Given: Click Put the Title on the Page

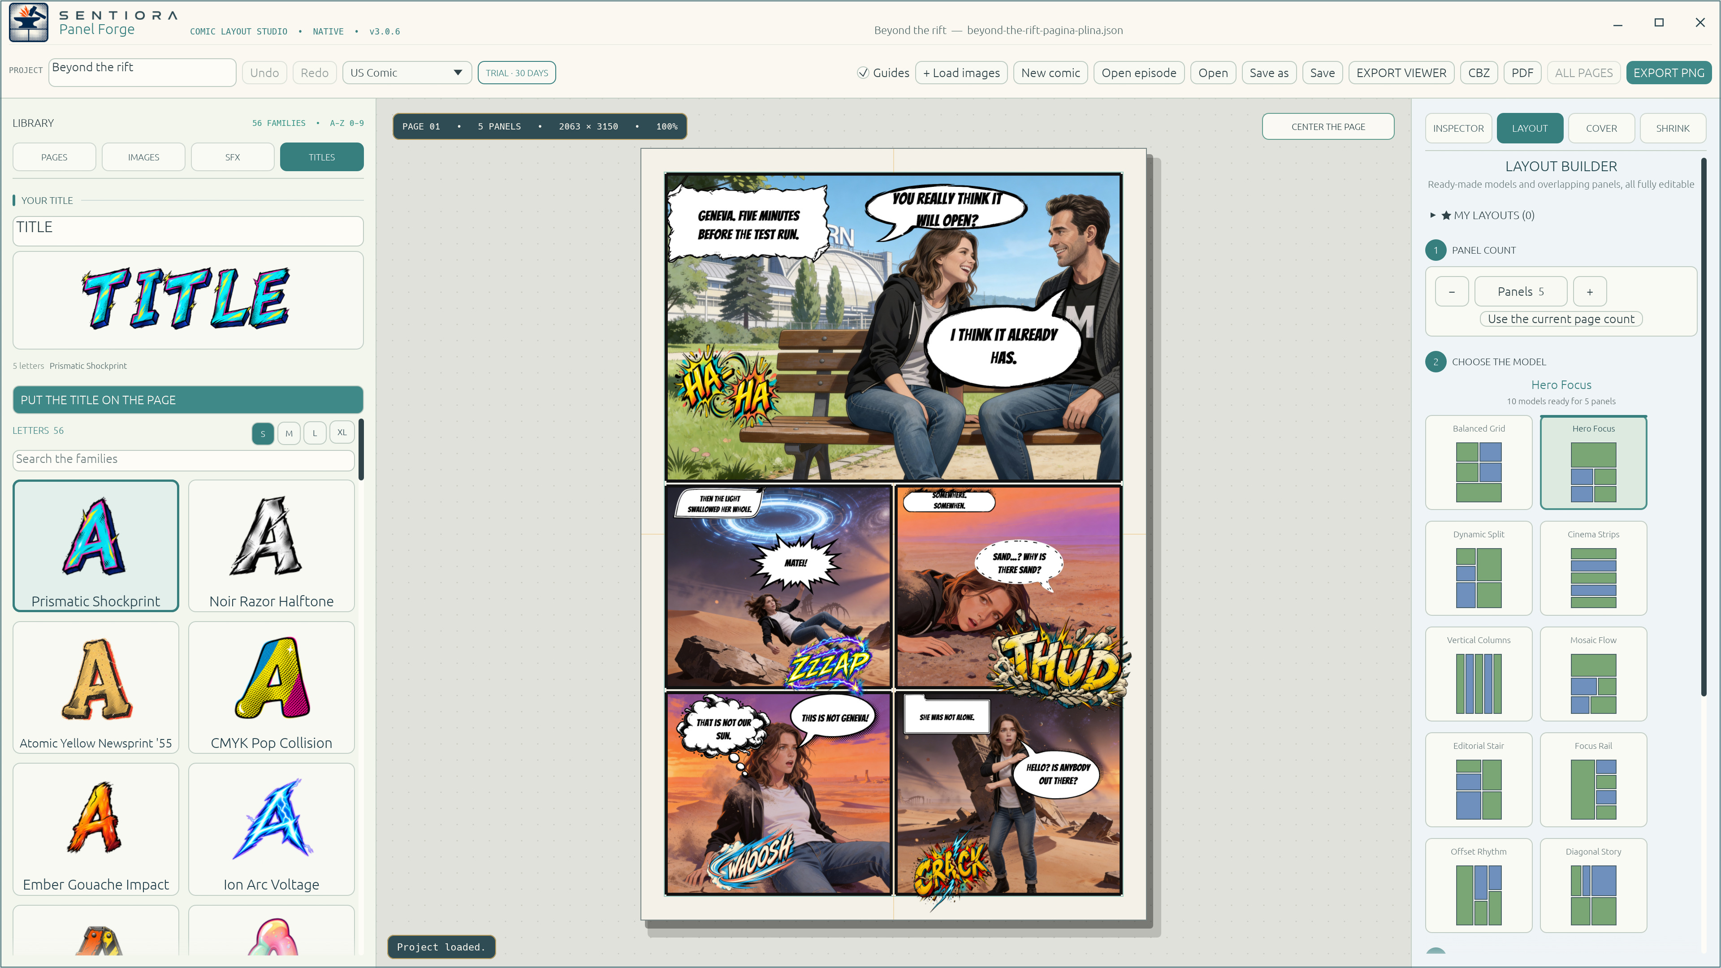Looking at the screenshot, I should tap(188, 399).
